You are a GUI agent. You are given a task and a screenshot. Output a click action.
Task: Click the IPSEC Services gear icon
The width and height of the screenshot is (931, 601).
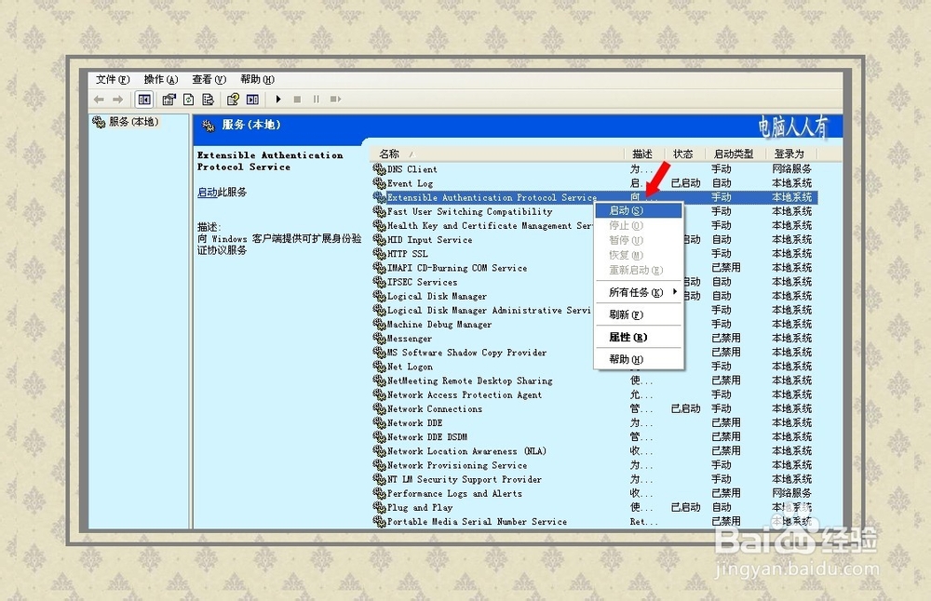380,282
